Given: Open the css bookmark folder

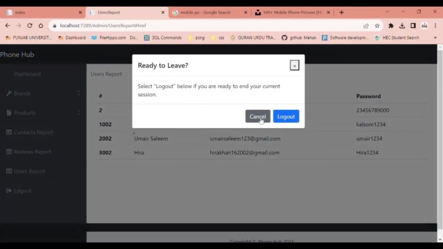Looking at the screenshot, I should click(x=218, y=38).
